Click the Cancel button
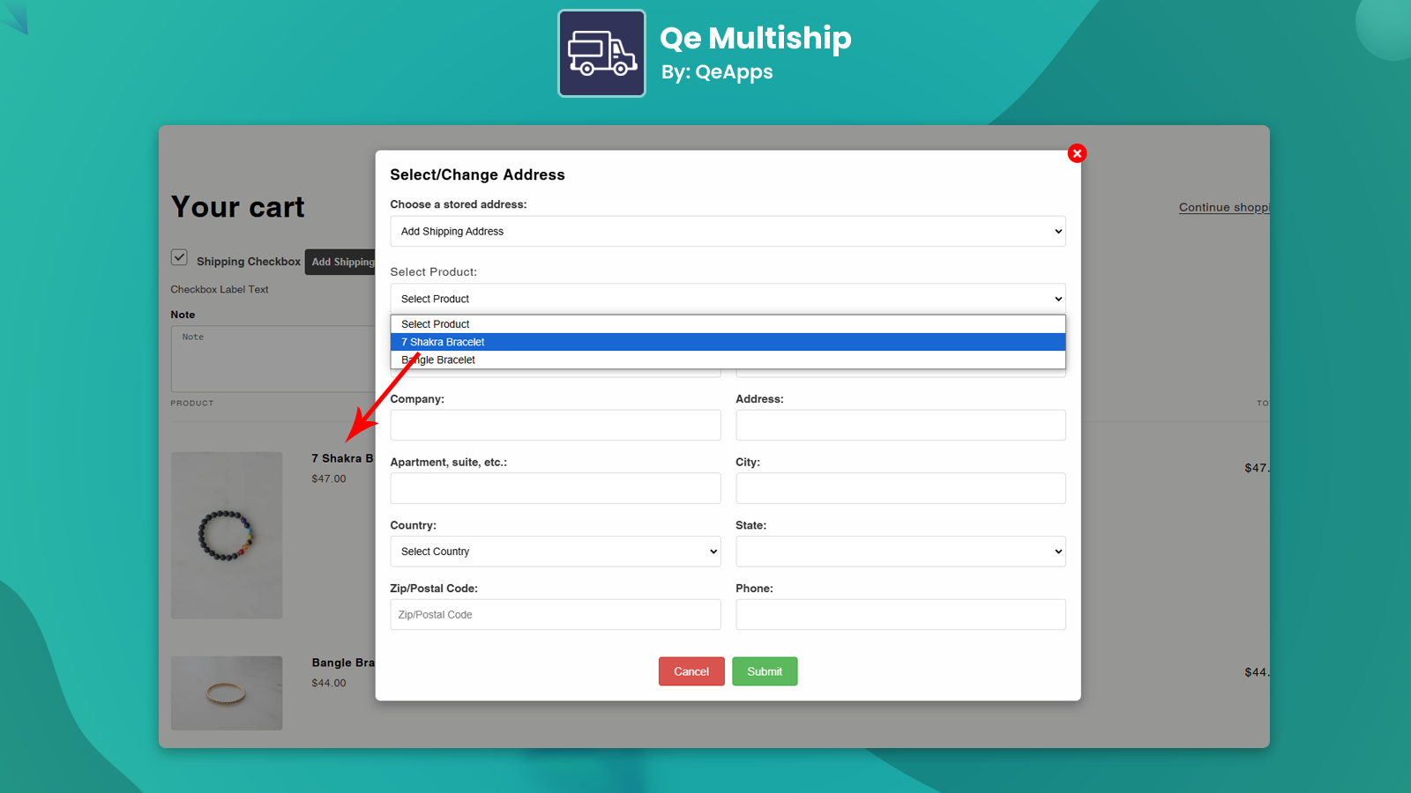This screenshot has width=1411, height=793. coord(691,671)
